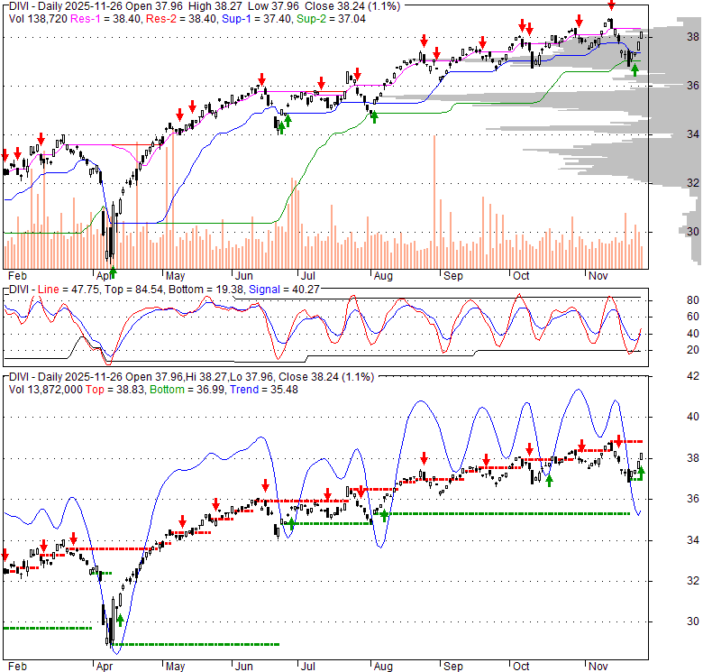Click the Aug month label on top chart axis
Viewport: 703px width, 672px height.
[383, 275]
